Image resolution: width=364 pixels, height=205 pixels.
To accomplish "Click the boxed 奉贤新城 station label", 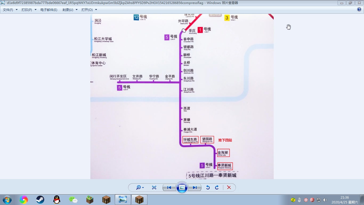I will (225, 166).
